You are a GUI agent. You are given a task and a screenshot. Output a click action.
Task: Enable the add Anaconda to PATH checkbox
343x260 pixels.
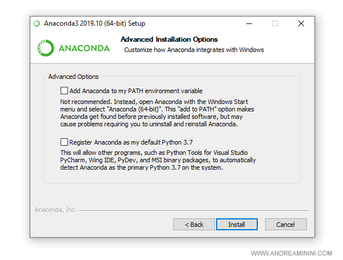click(x=64, y=90)
